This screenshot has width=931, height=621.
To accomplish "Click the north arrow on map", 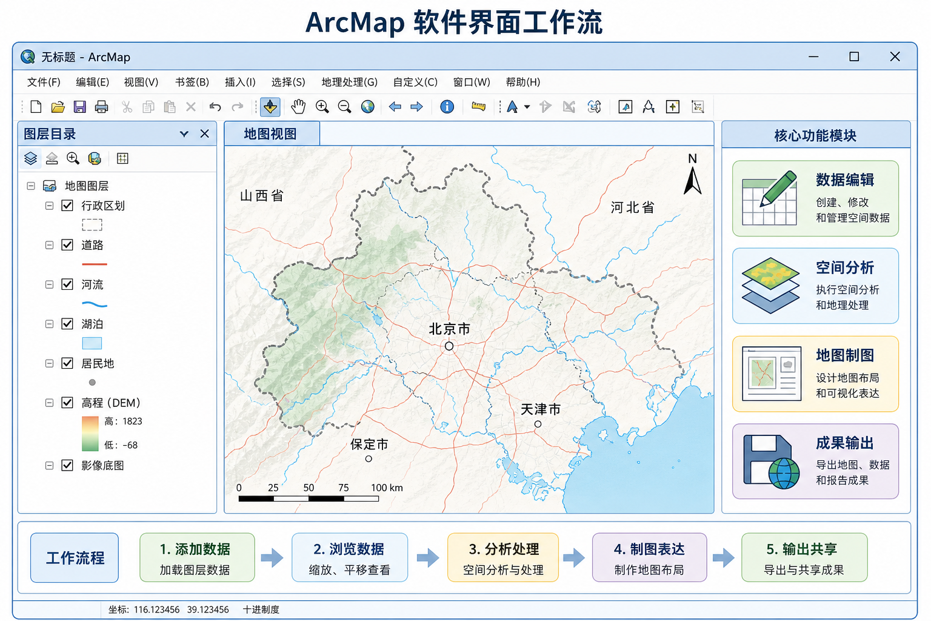I will [x=692, y=175].
